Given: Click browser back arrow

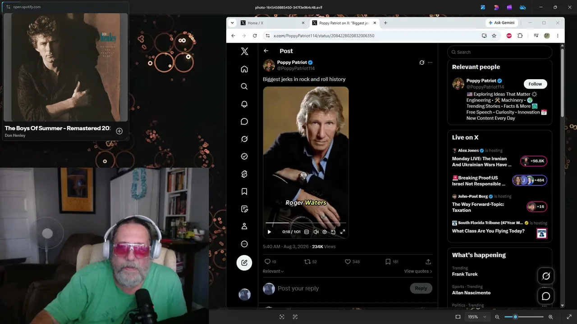Looking at the screenshot, I should click(x=233, y=36).
